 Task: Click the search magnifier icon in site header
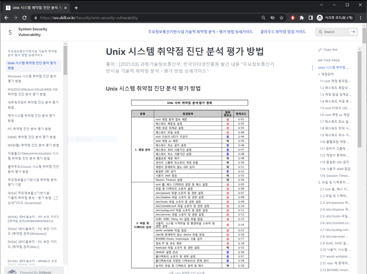coord(320,32)
